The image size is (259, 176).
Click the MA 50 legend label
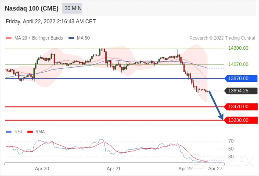tap(83, 38)
